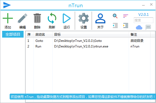Click the blue welcome message banner
This screenshot has width=156, height=103.
(x=83, y=97)
